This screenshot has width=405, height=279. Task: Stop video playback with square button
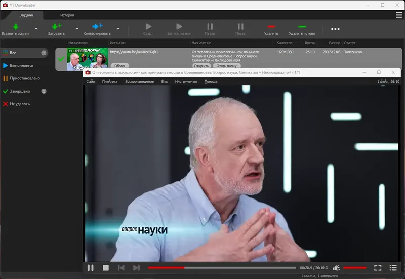pyautogui.click(x=106, y=268)
